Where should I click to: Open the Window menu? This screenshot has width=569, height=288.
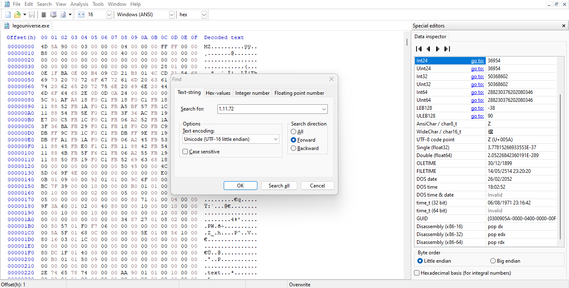(x=117, y=4)
